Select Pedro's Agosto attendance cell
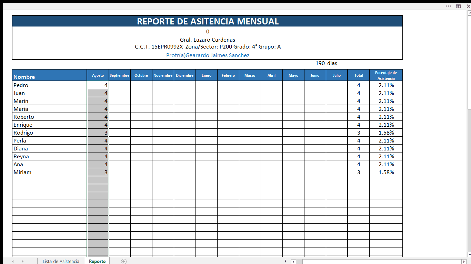Viewport: 471px width, 264px height. click(98, 85)
